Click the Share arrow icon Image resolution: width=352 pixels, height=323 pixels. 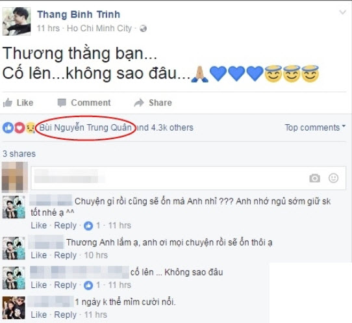pyautogui.click(x=139, y=103)
